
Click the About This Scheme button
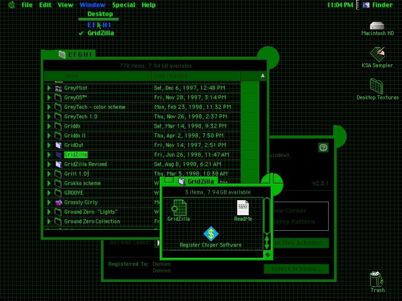point(301,243)
